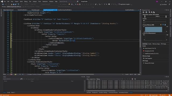The width and height of the screenshot is (172, 96).
Task: Toggle GC markers in Process Memory graph
Action: point(161,25)
